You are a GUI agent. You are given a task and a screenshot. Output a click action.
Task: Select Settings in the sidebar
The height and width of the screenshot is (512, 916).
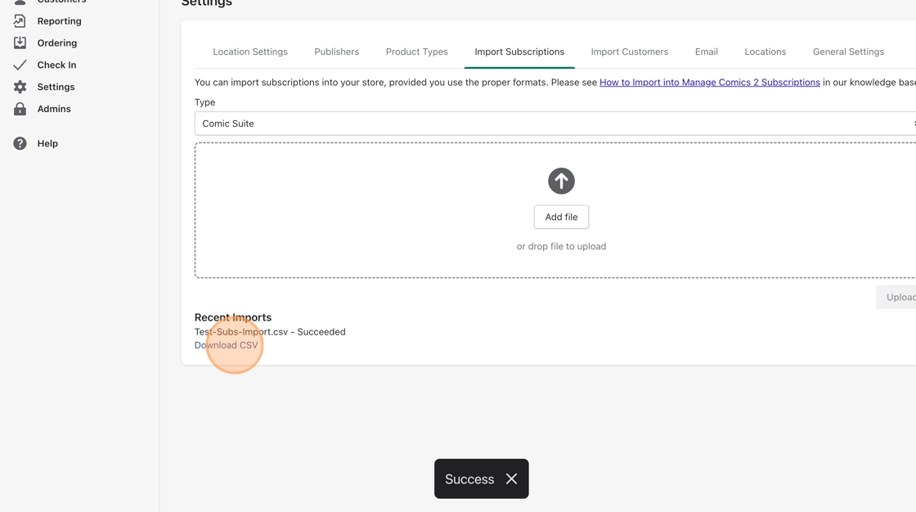pos(56,87)
